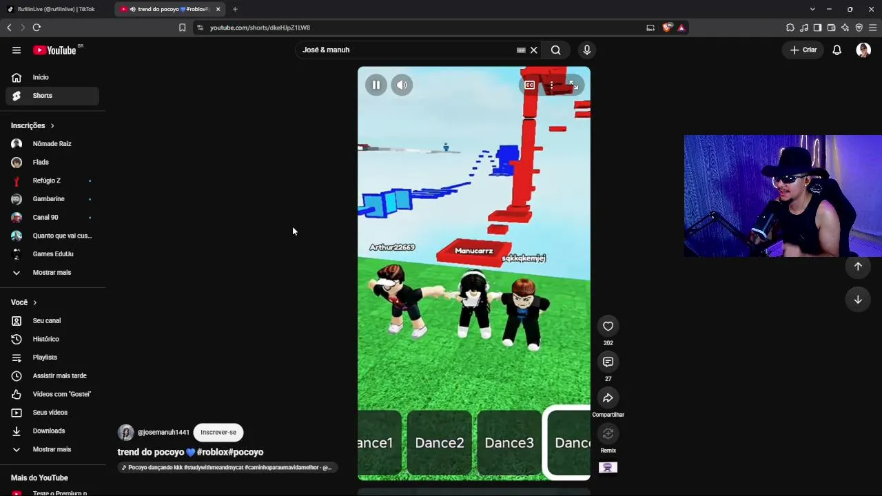882x496 pixels.
Task: Reload the current page
Action: click(x=37, y=28)
